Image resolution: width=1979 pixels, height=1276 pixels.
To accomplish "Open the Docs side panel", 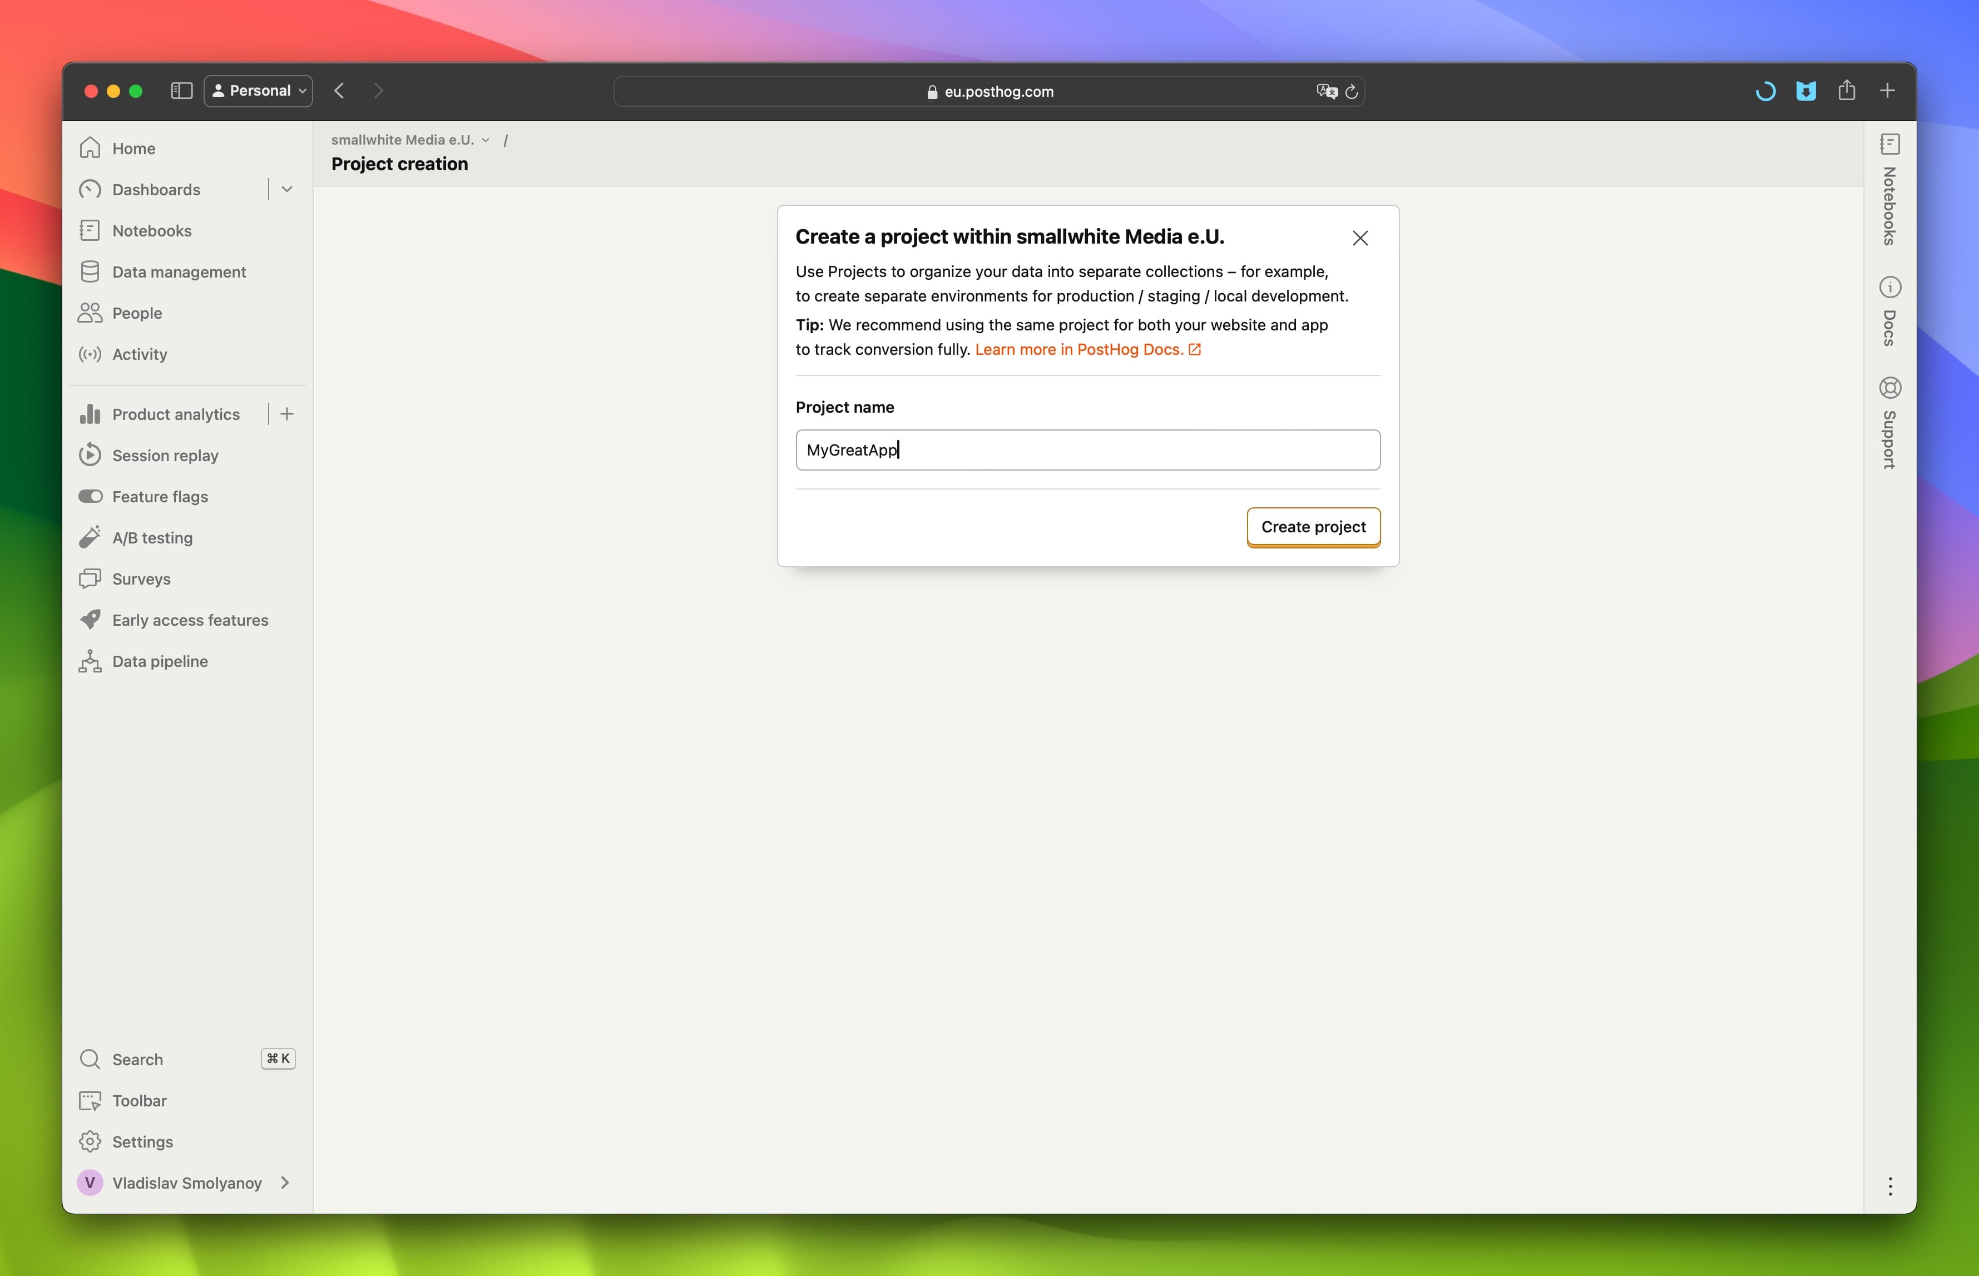I will point(1889,311).
